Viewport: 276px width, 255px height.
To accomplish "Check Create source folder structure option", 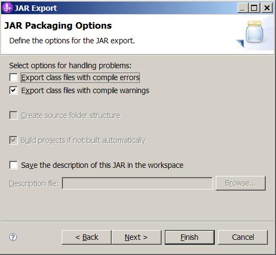I will [x=14, y=115].
